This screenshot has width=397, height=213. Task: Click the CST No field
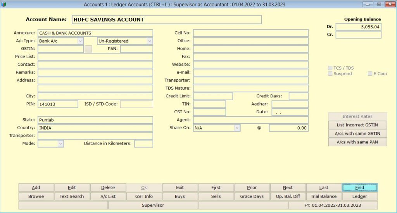click(209, 112)
